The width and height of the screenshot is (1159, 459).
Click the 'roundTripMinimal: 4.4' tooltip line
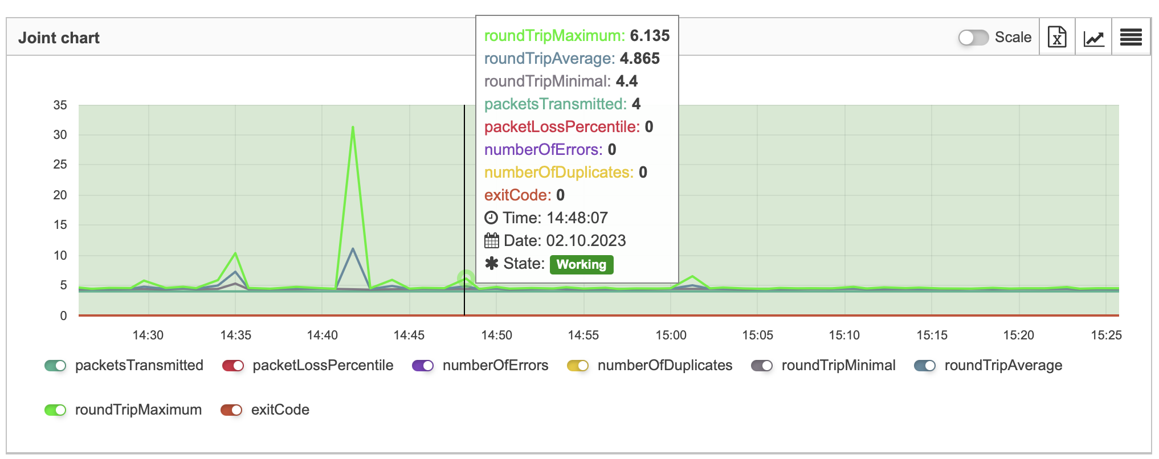[x=561, y=81]
